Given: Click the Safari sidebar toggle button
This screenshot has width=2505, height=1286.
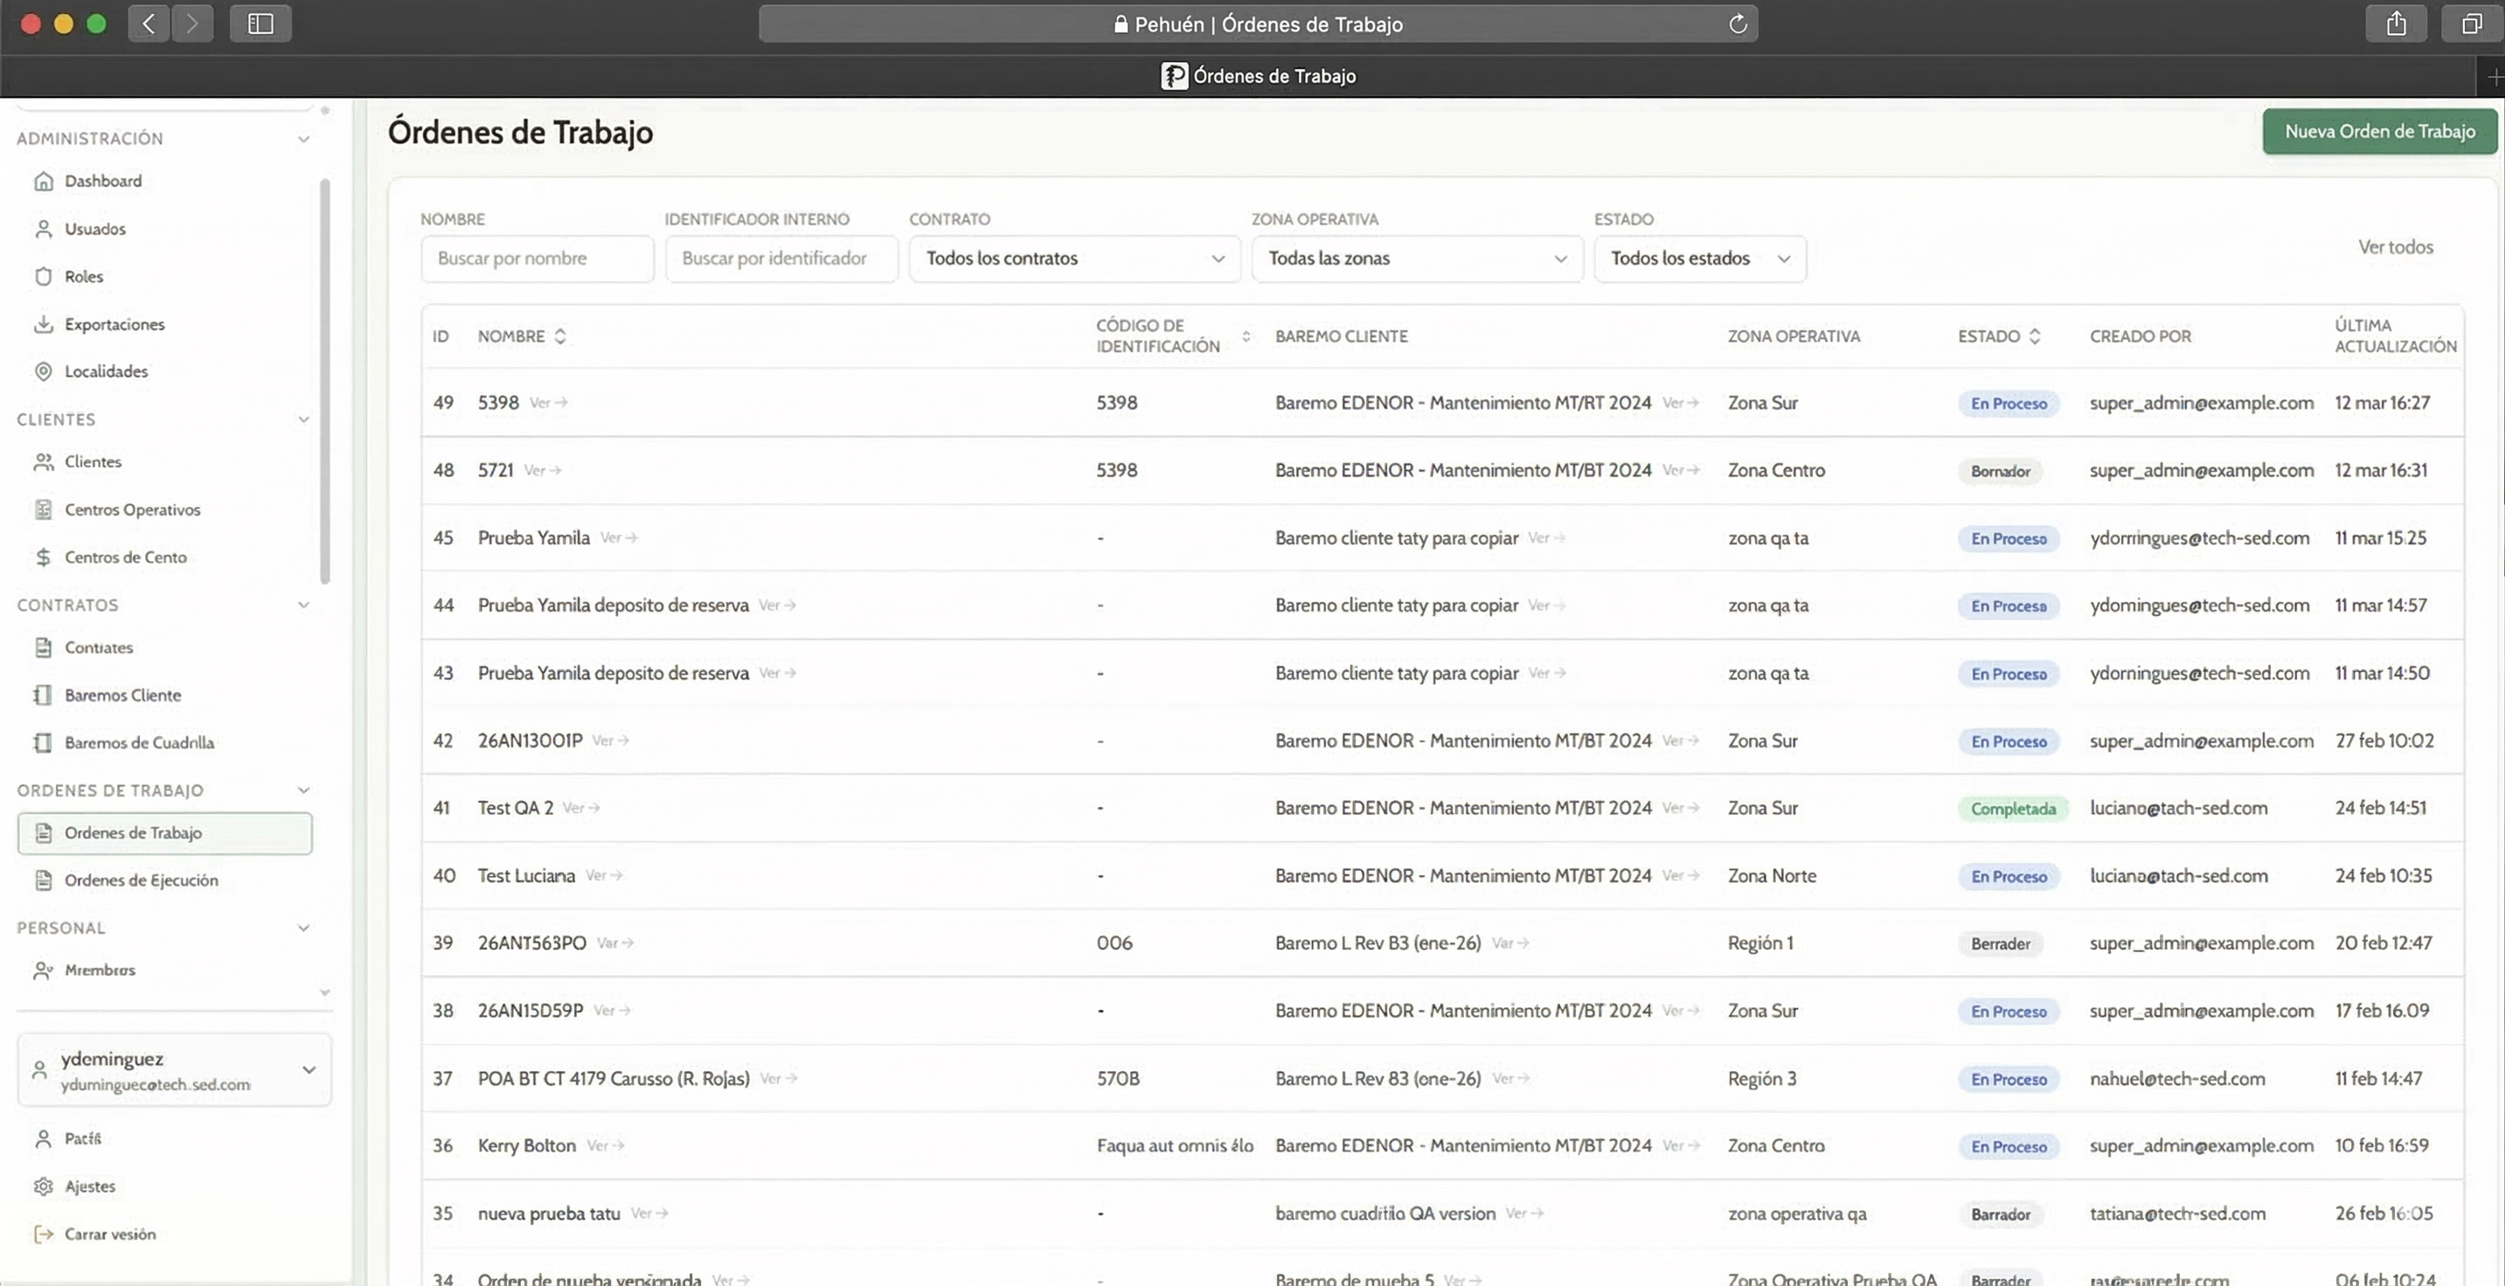Looking at the screenshot, I should pyautogui.click(x=260, y=24).
